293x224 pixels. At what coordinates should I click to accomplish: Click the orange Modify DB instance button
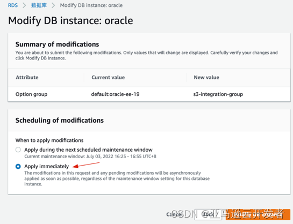258,214
